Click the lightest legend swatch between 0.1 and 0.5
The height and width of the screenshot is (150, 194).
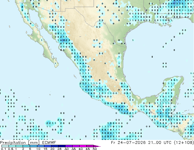pos(5,146)
